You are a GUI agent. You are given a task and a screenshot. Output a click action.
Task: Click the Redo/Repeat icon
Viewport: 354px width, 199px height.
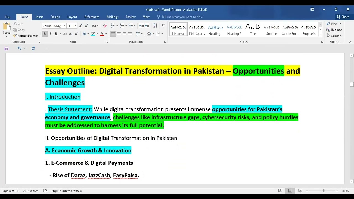tap(33, 48)
